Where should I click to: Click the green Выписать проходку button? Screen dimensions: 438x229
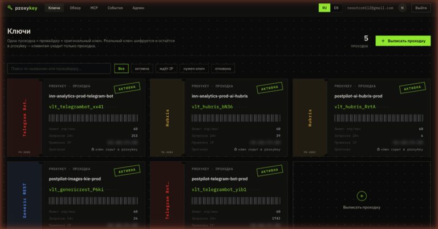[403, 40]
